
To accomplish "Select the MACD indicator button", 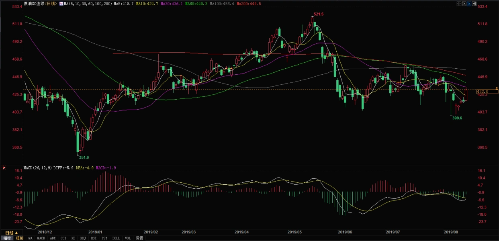I will [41, 238].
